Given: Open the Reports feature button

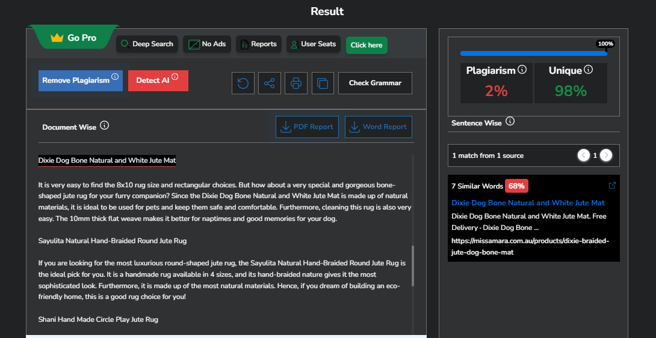Looking at the screenshot, I should (x=259, y=44).
